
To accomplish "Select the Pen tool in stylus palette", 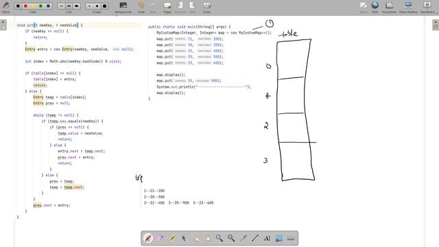I will pos(148,238).
